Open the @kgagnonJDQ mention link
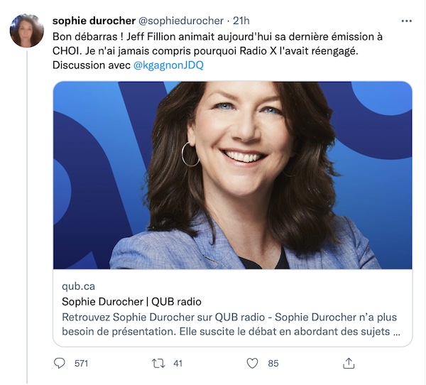The height and width of the screenshot is (385, 426). [x=168, y=65]
